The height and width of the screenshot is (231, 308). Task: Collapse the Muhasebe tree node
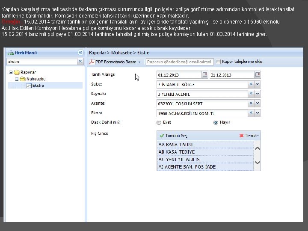click(17, 79)
